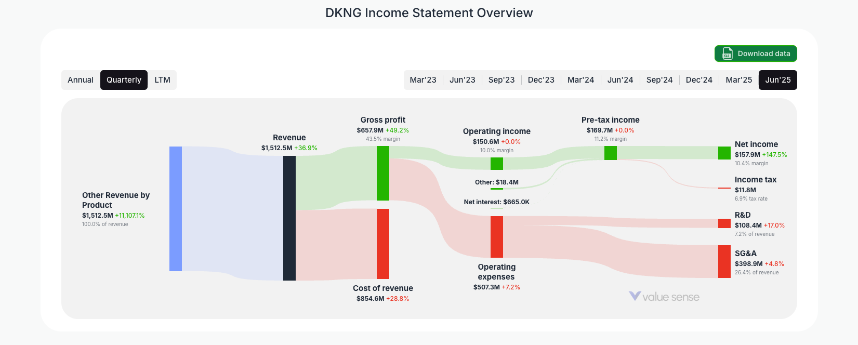
Task: Click the XLS file icon on Download data
Action: coord(727,54)
